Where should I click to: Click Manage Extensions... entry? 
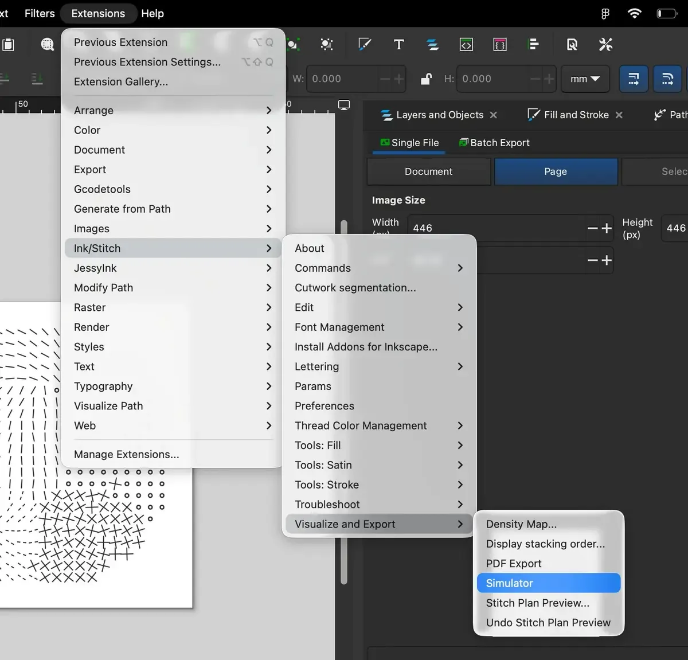click(x=173, y=454)
